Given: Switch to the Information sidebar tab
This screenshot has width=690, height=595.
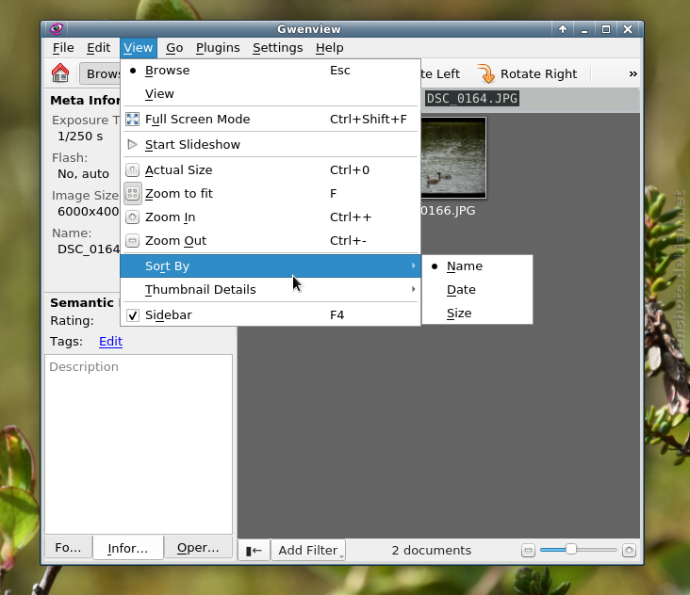Looking at the screenshot, I should 127,548.
